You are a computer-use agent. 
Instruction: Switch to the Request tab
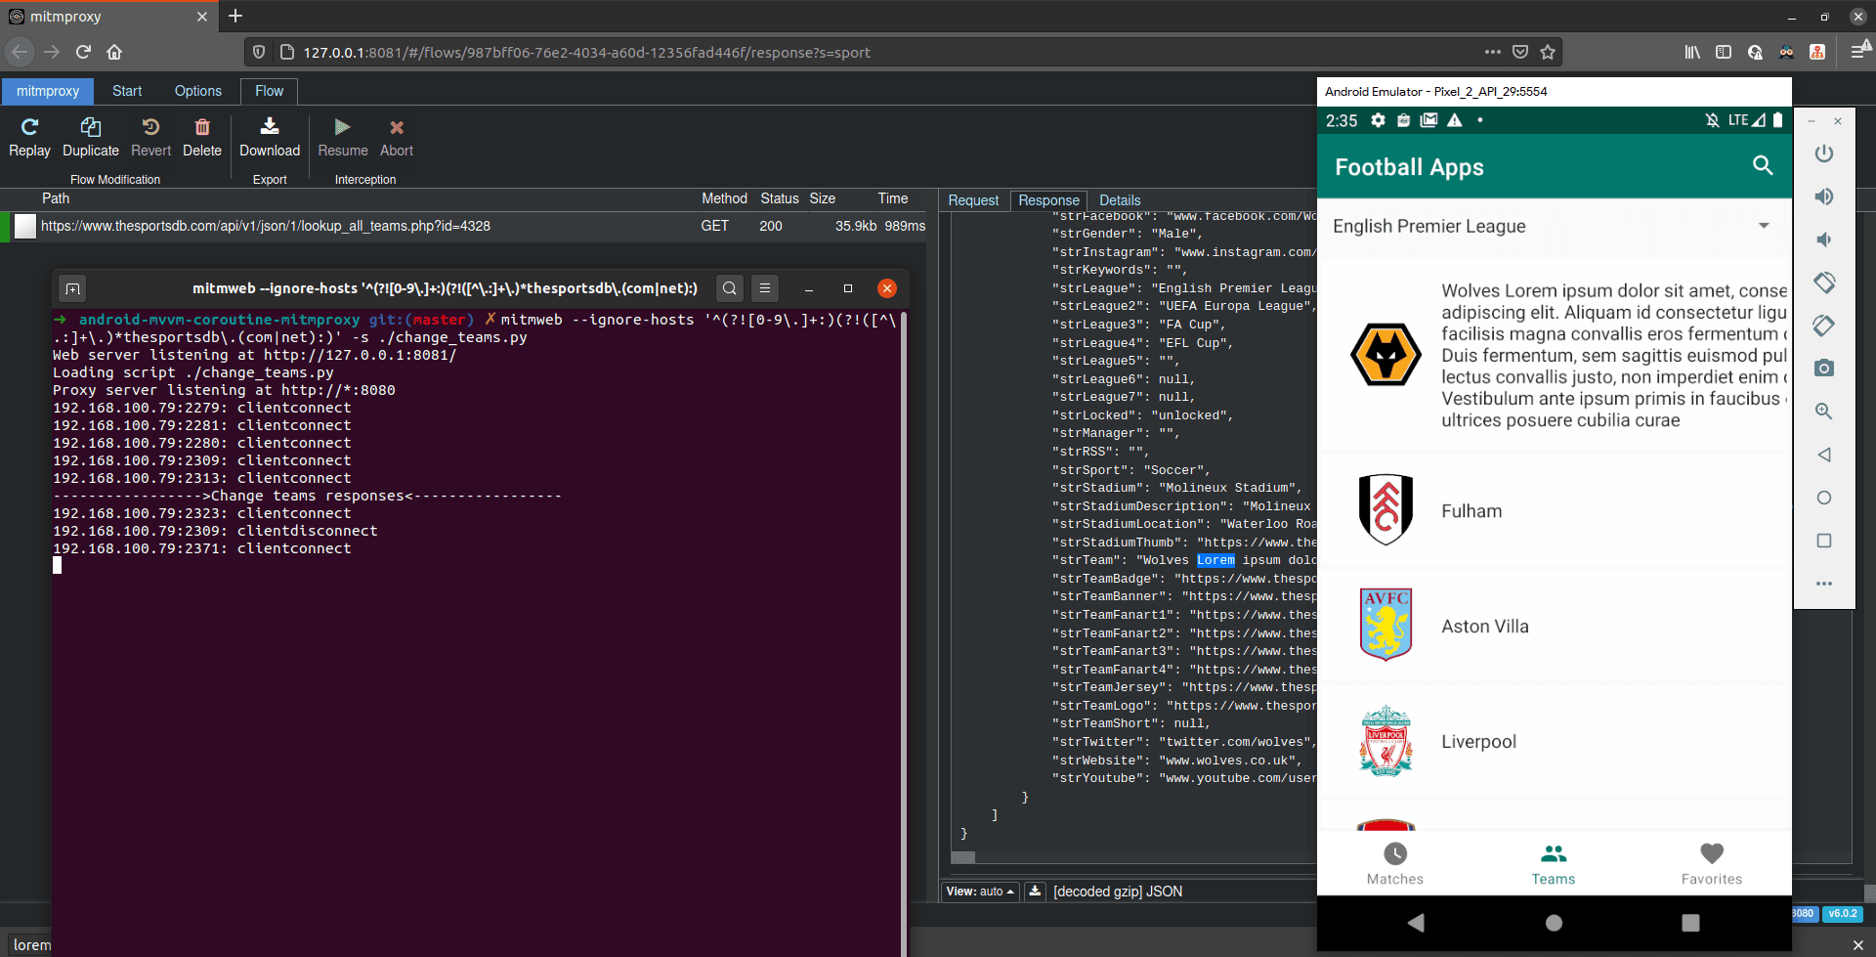click(x=973, y=200)
